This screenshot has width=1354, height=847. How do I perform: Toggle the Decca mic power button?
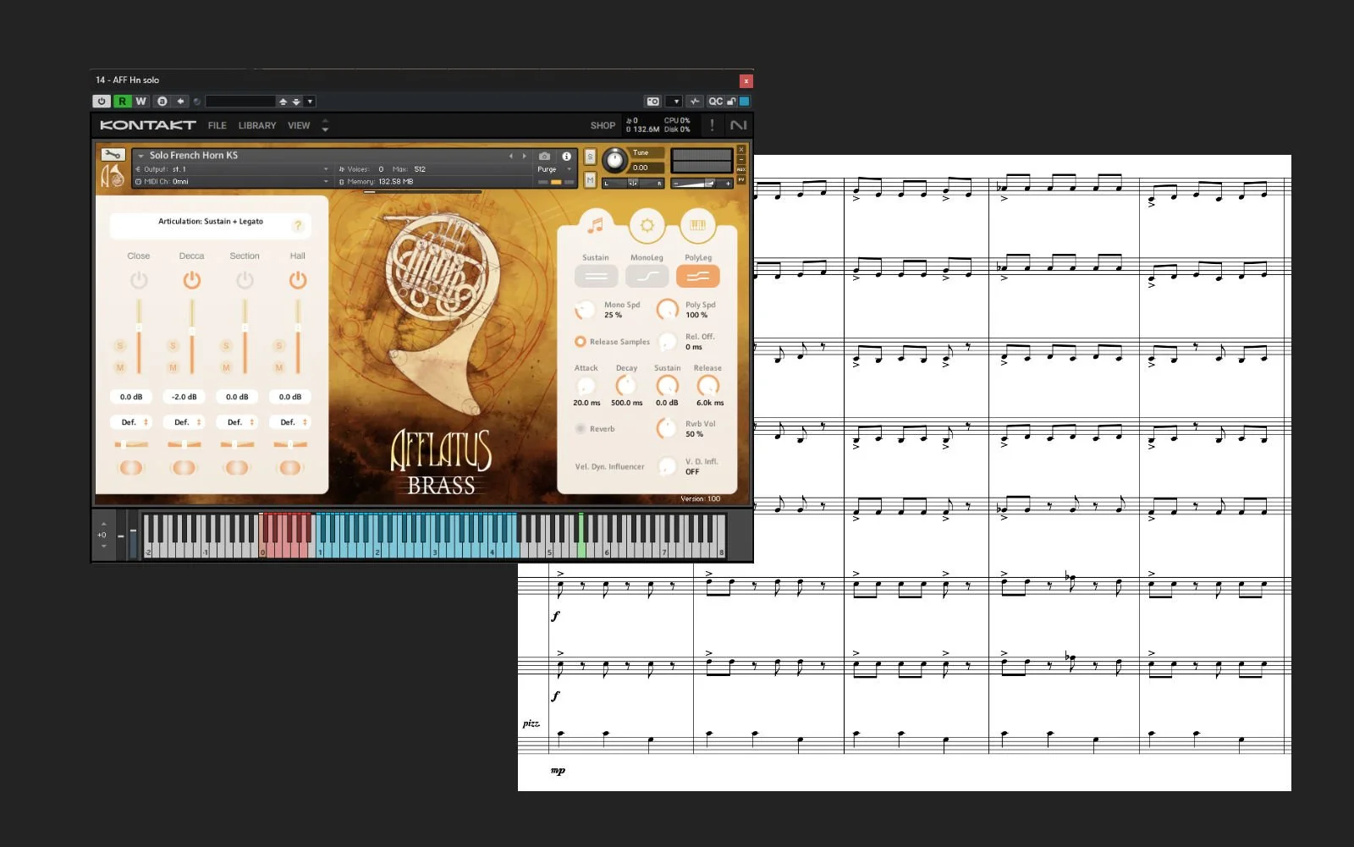pos(192,280)
